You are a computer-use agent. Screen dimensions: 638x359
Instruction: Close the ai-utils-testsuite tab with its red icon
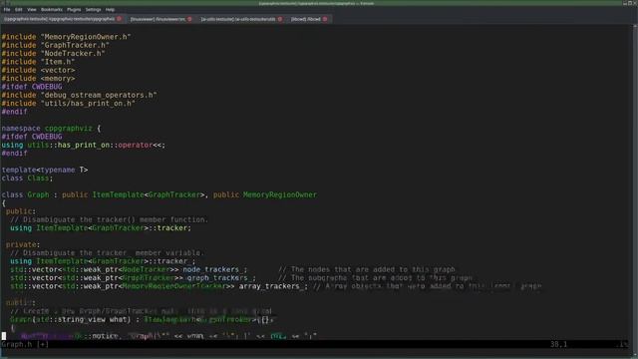(280, 19)
